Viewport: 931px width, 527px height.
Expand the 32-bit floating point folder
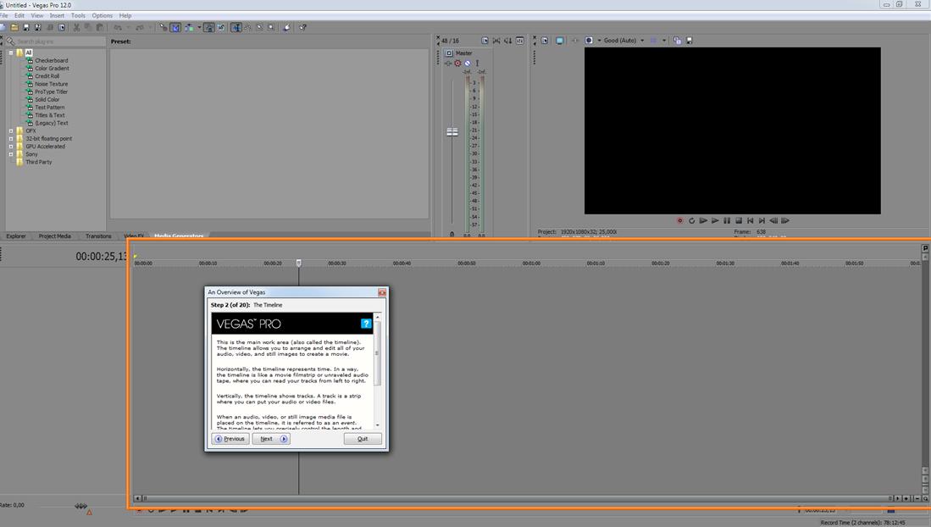click(11, 138)
